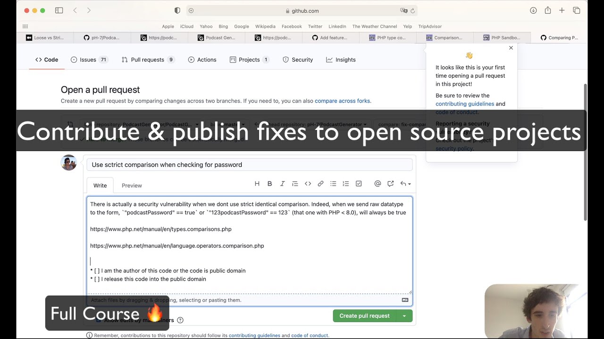Select the Write tab
604x339 pixels.
100,186
